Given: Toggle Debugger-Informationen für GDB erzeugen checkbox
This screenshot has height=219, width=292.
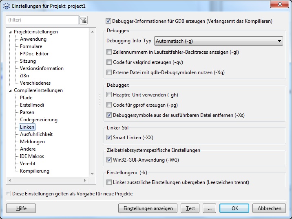Looking at the screenshot, I should [108, 21].
